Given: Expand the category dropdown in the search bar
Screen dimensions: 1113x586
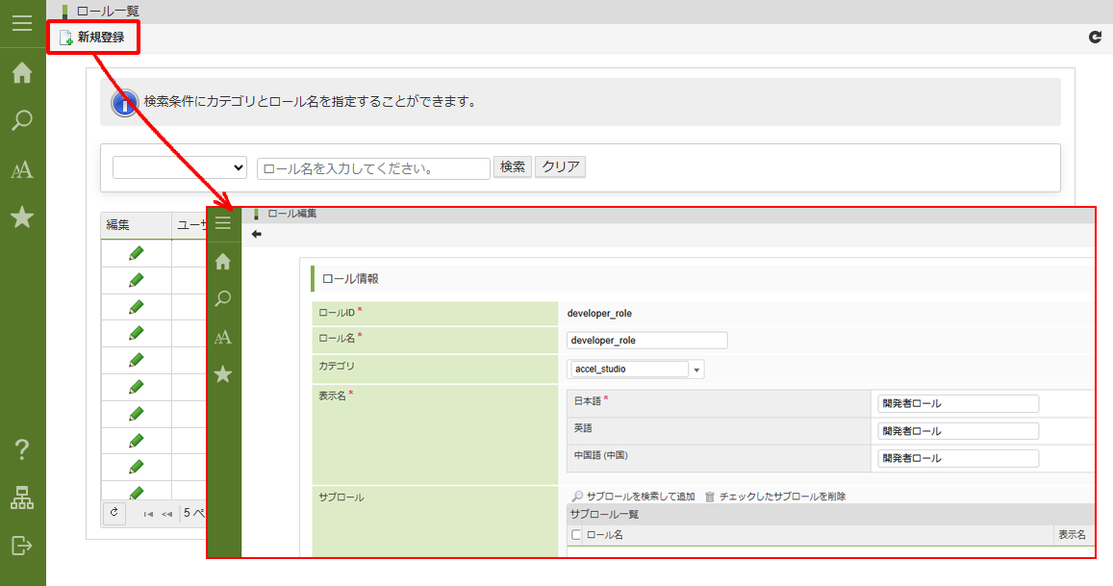Looking at the screenshot, I should (x=180, y=167).
